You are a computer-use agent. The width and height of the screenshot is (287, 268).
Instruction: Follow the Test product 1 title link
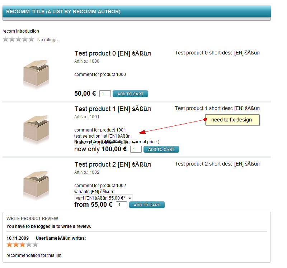point(112,109)
